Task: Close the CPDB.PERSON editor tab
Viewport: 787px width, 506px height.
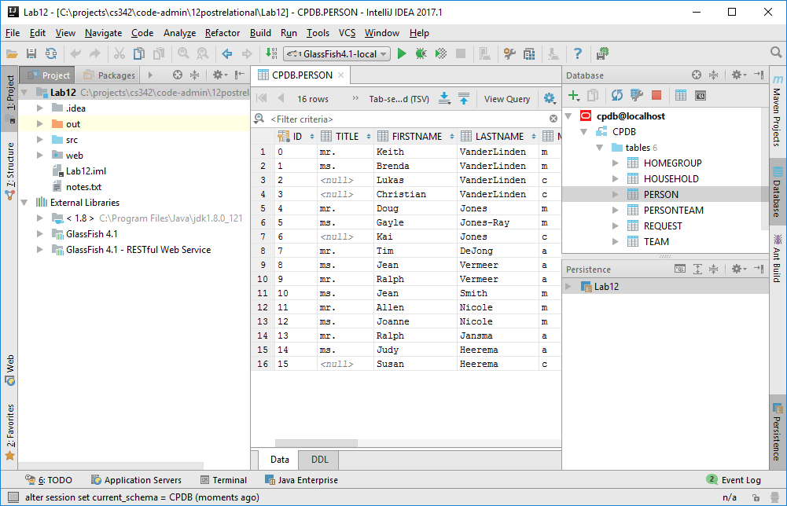Action: [x=340, y=75]
